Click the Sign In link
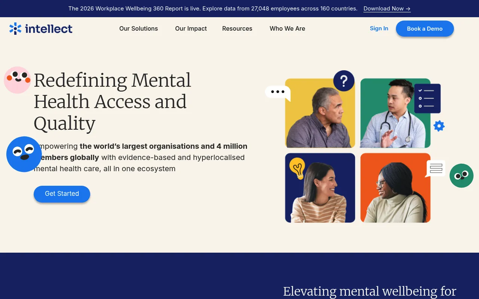Viewport: 479px width, 299px height. [x=379, y=28]
